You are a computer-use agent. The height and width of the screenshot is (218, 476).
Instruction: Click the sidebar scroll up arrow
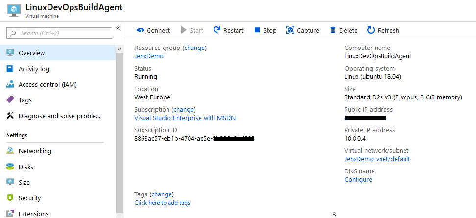click(119, 49)
